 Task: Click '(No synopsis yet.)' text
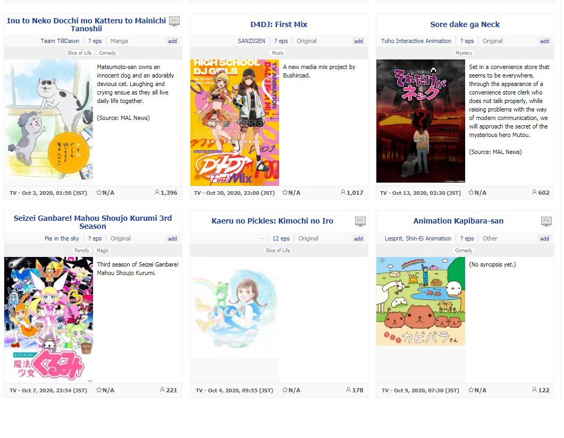coord(492,264)
